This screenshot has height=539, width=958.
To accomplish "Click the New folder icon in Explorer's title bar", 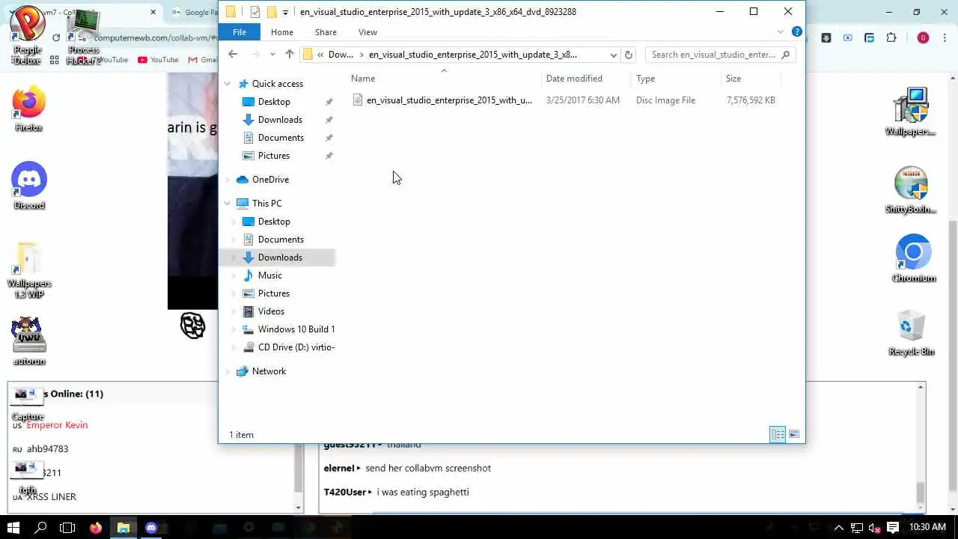I will [272, 12].
